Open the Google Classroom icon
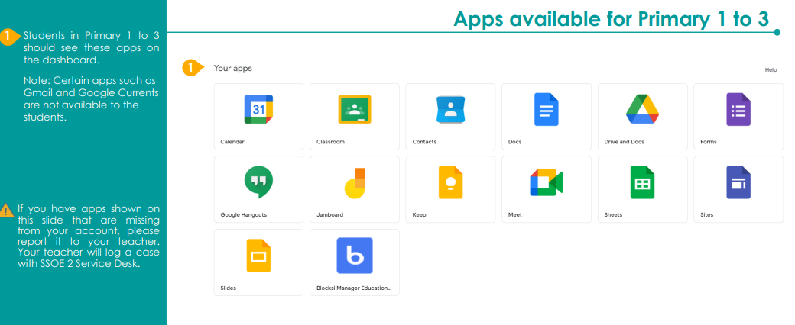 click(355, 109)
